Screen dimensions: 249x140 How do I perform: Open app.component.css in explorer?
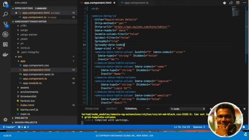point(36,66)
